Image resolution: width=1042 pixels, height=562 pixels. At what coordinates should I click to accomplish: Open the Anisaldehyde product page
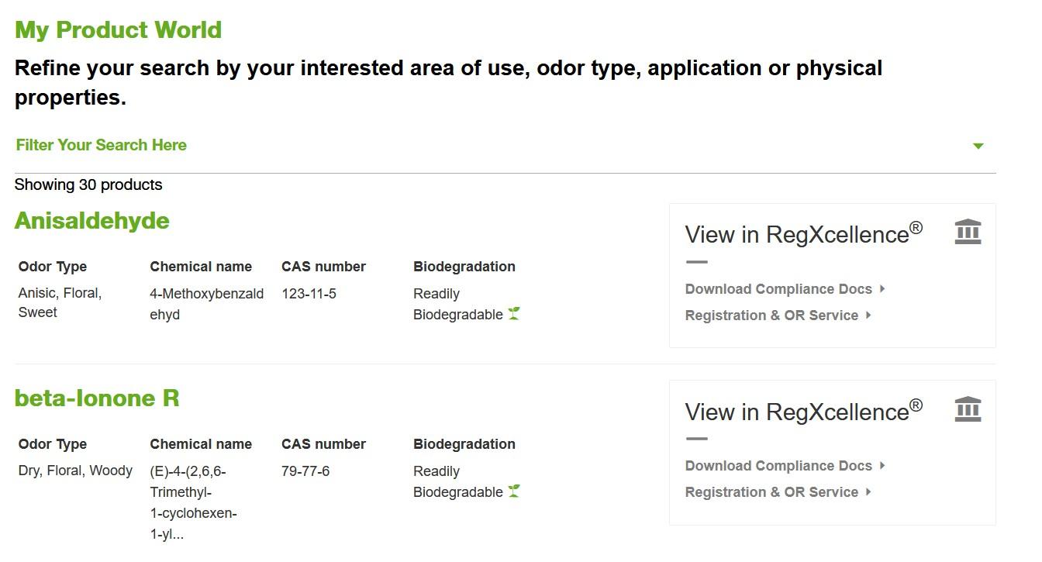coord(92,221)
